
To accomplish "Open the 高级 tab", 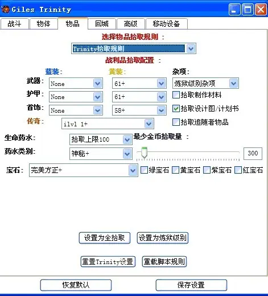I will pos(131,24).
